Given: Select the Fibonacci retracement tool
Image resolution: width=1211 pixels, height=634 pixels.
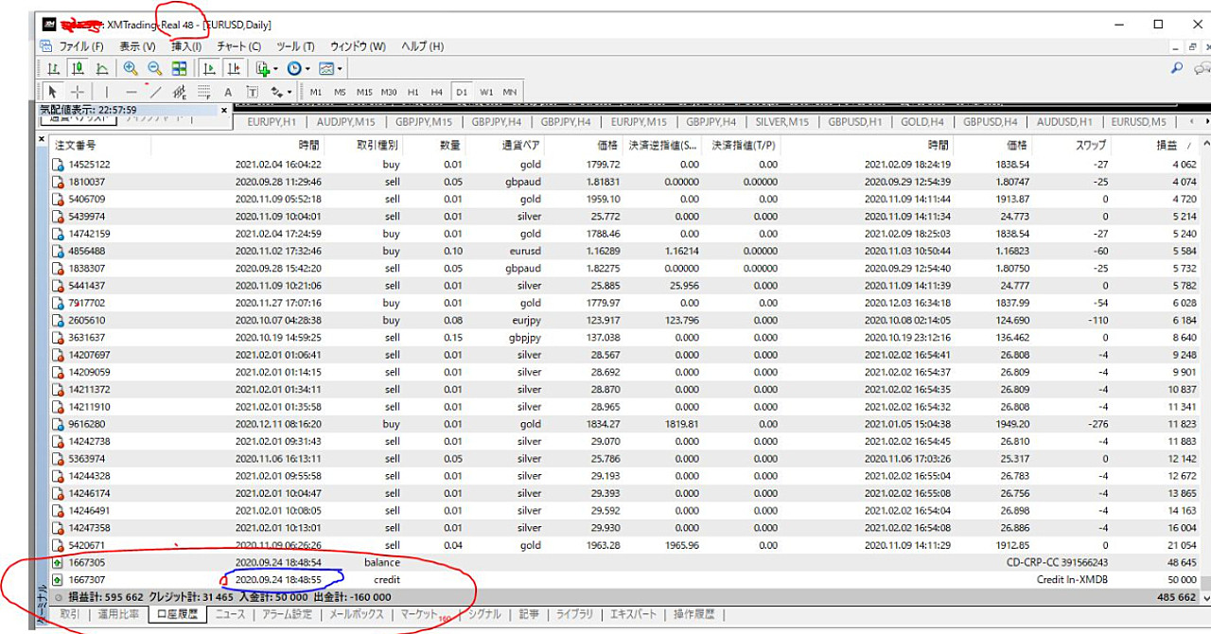Looking at the screenshot, I should [203, 92].
